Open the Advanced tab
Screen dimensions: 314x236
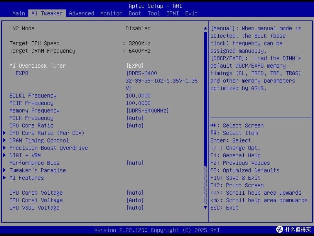point(81,13)
